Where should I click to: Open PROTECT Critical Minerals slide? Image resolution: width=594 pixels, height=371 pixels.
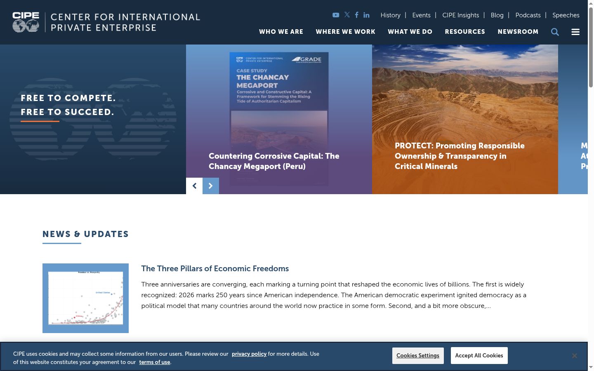pos(465,119)
